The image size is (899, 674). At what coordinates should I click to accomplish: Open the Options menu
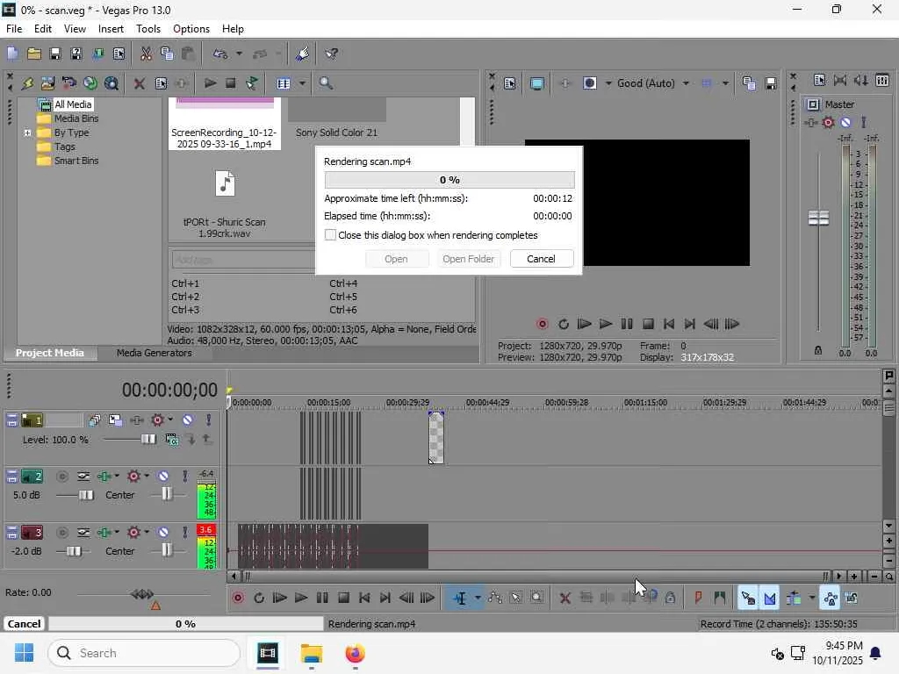tap(191, 29)
